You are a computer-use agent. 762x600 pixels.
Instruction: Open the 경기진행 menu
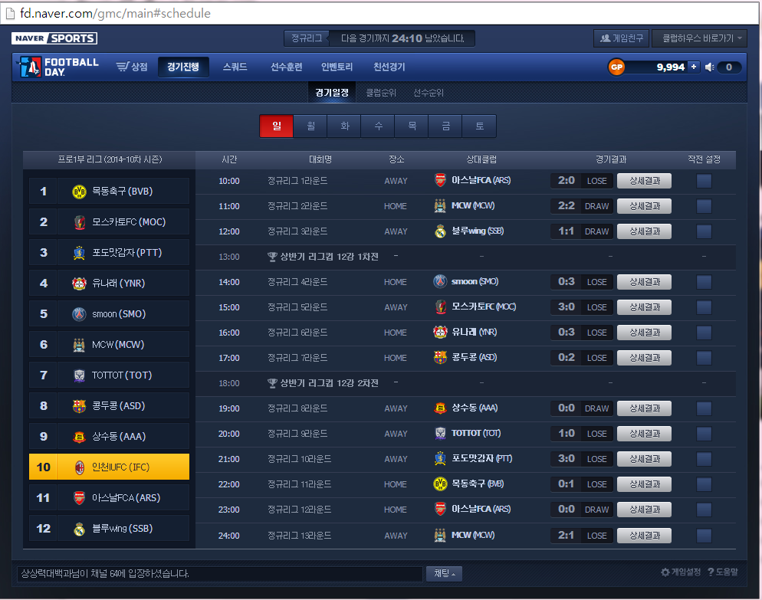tap(183, 67)
